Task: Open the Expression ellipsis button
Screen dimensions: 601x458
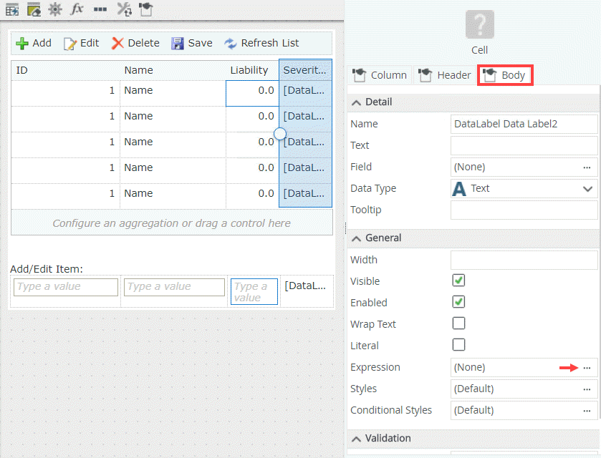Action: [587, 367]
